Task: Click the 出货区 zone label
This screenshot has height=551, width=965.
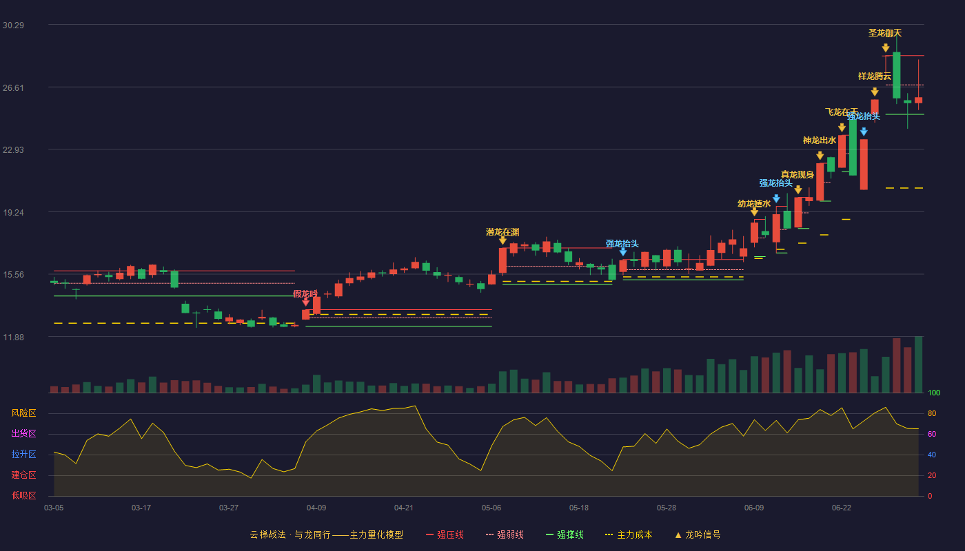Action: point(24,434)
